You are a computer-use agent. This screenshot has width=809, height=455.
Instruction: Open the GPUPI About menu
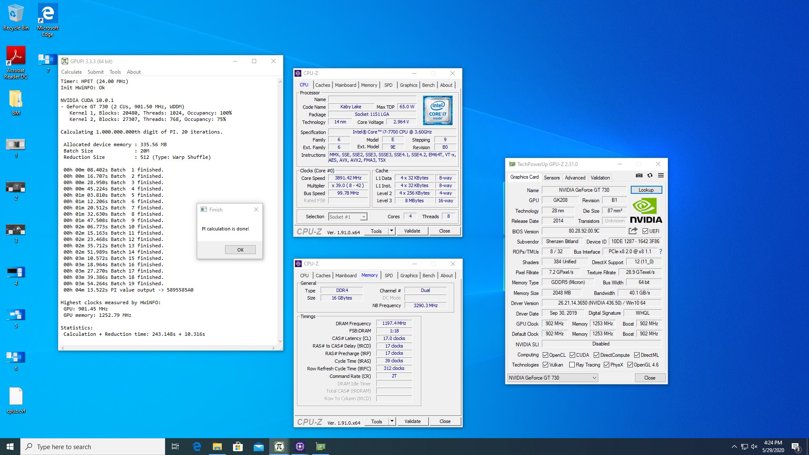[x=134, y=72]
